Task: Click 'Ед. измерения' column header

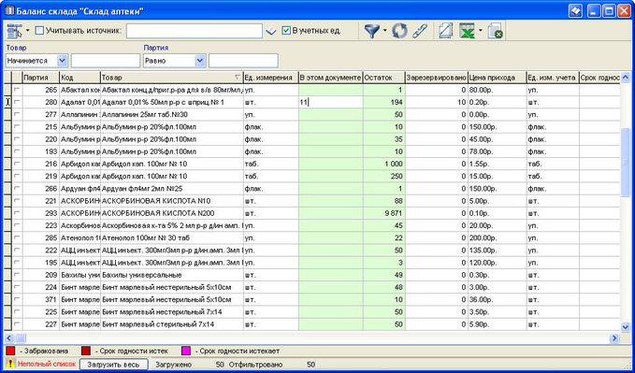Action: pos(270,78)
